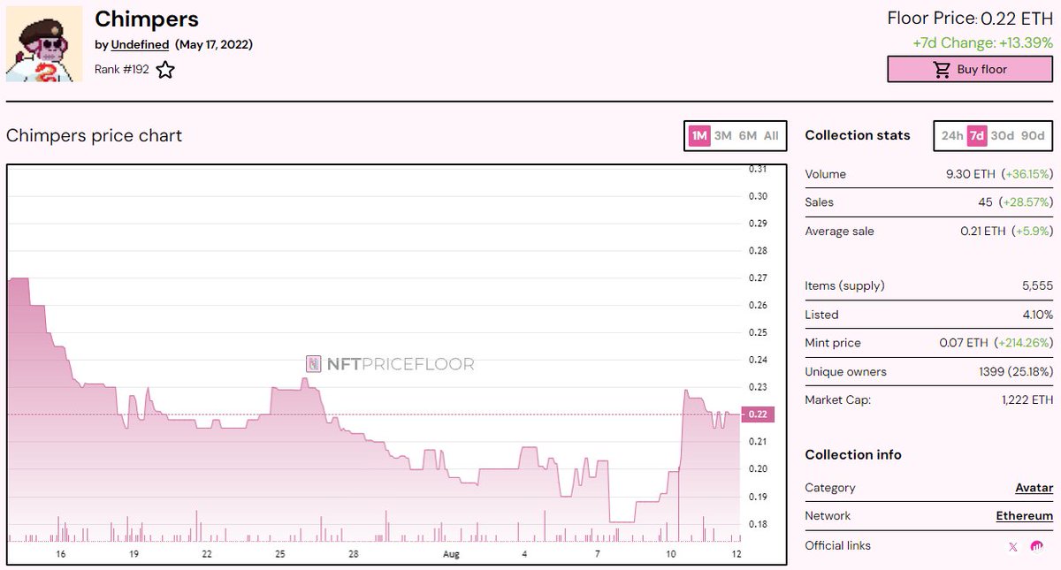Click the Items supply 5,555 value

pos(1038,286)
